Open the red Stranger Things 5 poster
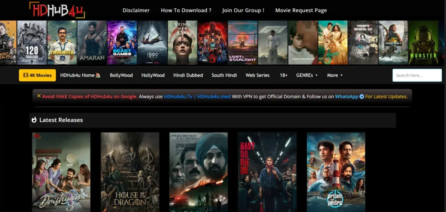 click(213, 42)
